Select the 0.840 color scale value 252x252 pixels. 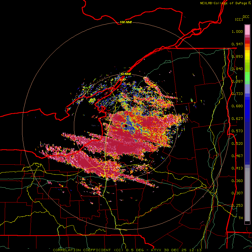click(237, 69)
